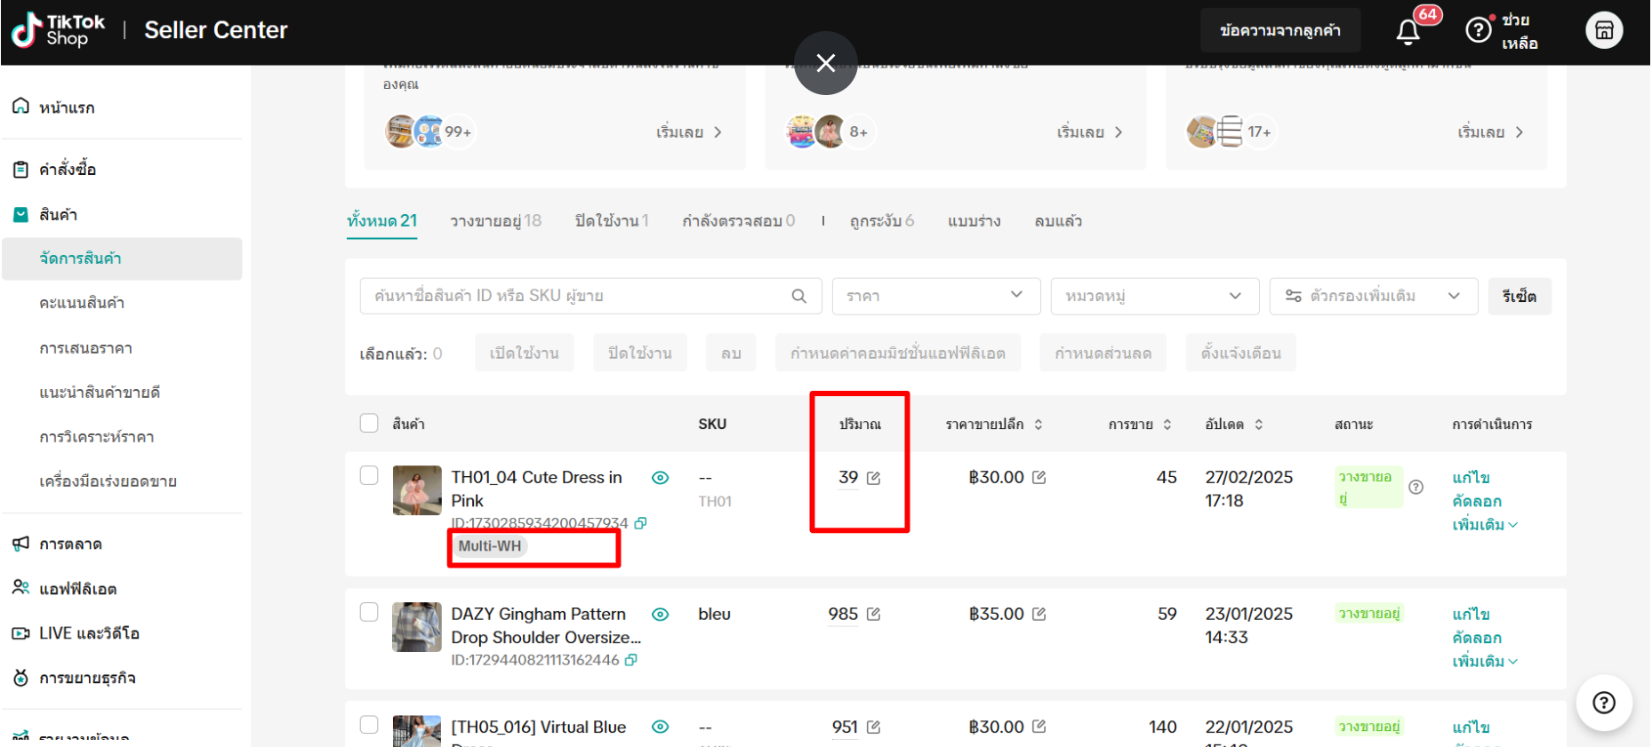Switch to ถูกระงับ 6 tab
This screenshot has height=747, width=1652.
click(x=882, y=221)
